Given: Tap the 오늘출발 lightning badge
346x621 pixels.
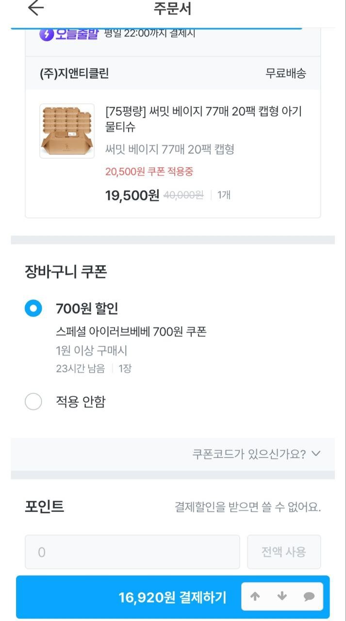Looking at the screenshot, I should (x=69, y=33).
